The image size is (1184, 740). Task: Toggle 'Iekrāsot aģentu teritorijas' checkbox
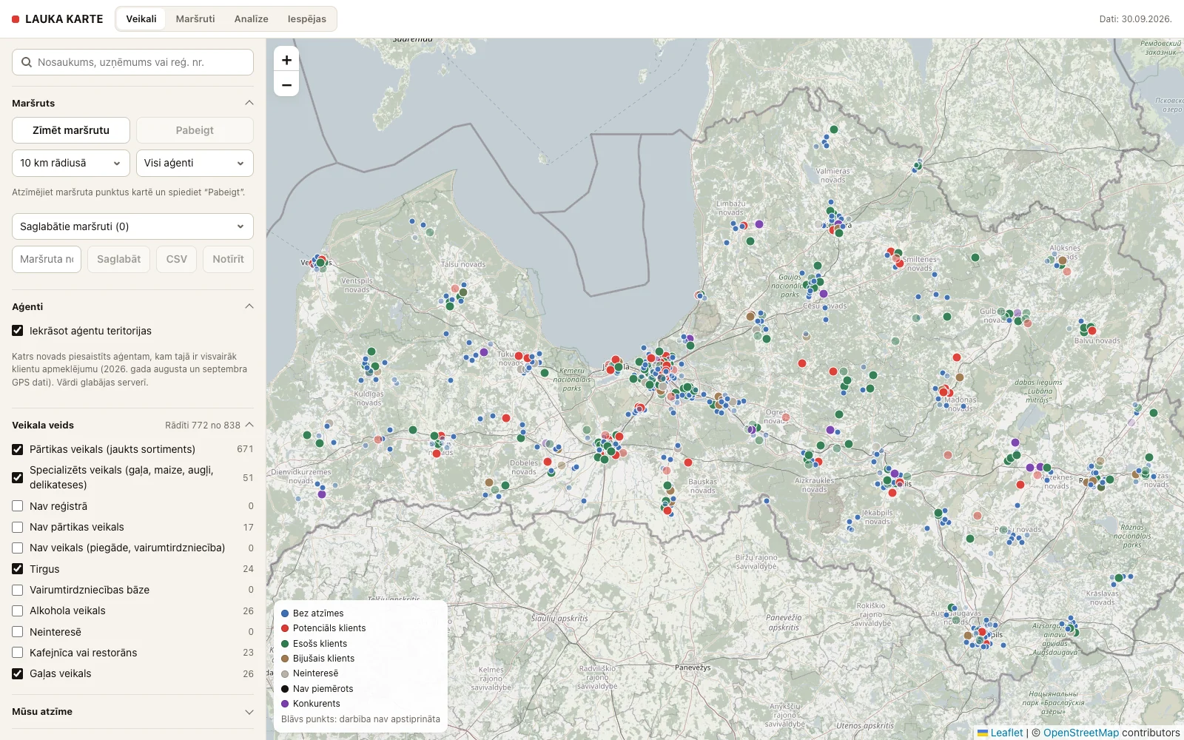[x=18, y=331]
